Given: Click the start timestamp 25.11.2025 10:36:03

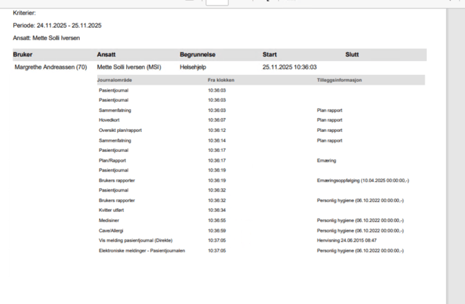Looking at the screenshot, I should [289, 67].
